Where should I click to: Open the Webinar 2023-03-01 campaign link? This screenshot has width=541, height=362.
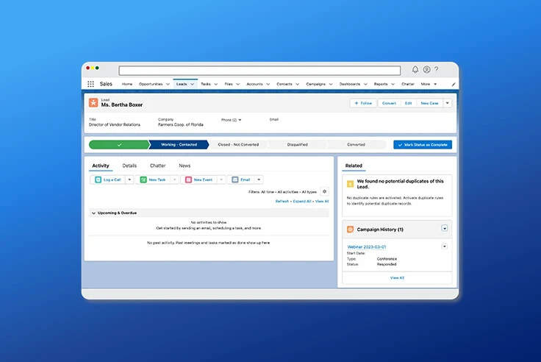(366, 247)
